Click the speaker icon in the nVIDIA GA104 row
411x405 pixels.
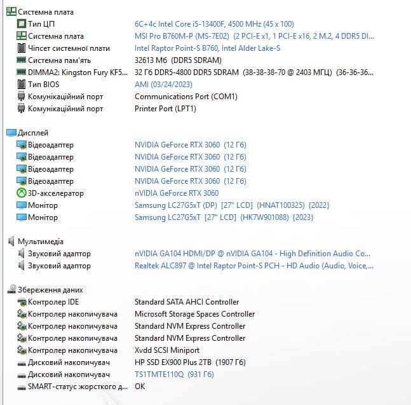click(22, 254)
